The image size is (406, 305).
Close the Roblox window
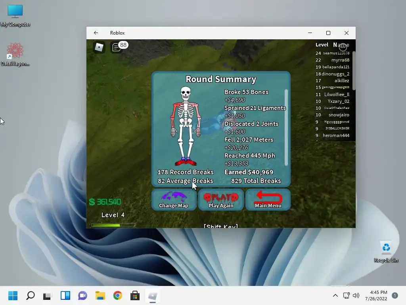tap(347, 33)
